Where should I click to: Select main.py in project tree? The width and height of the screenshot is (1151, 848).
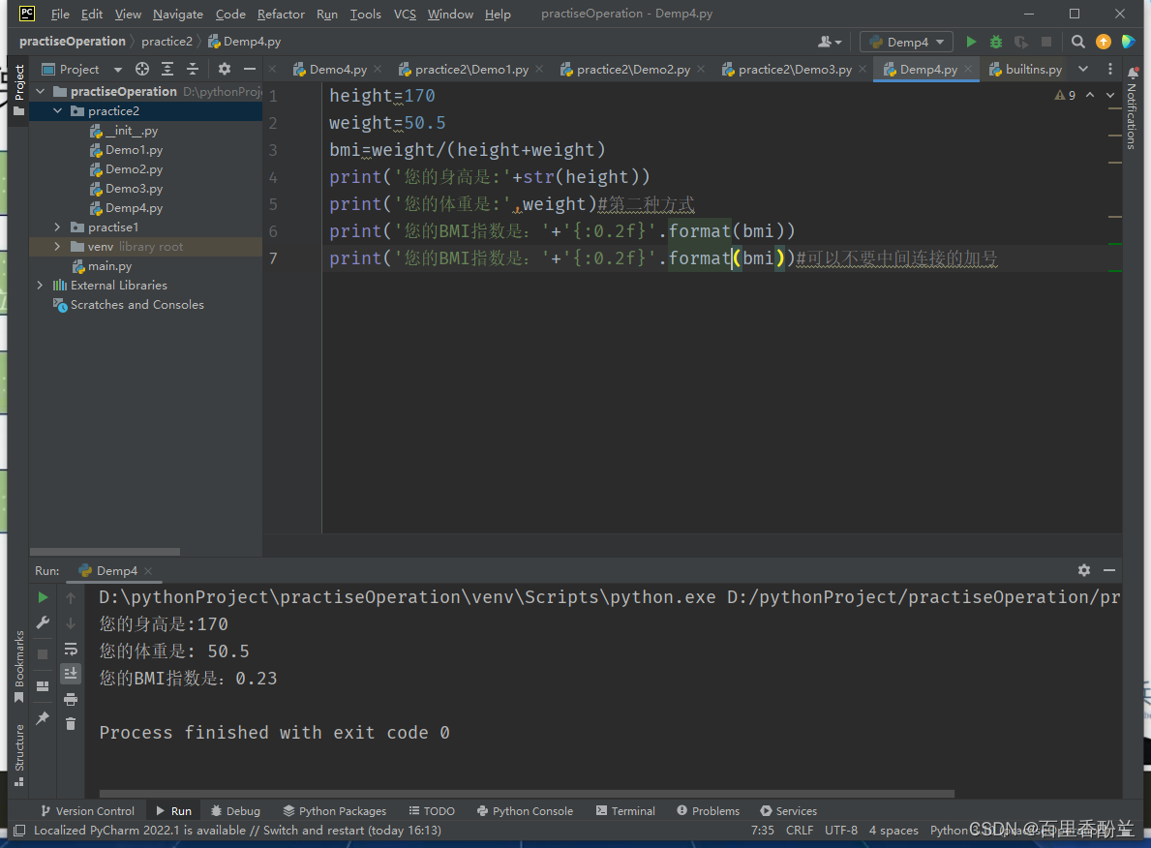click(x=109, y=266)
